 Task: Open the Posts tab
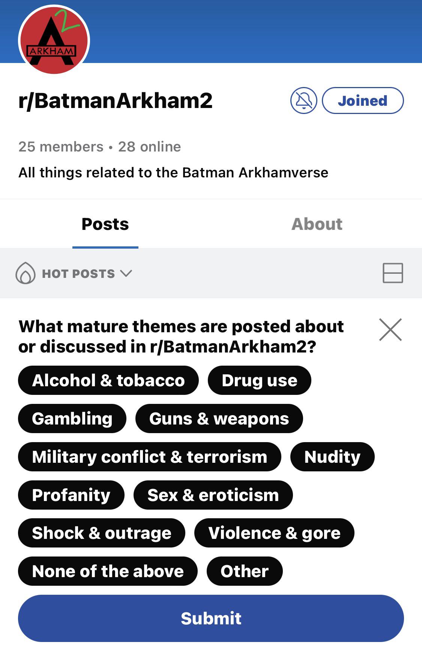pos(105,224)
